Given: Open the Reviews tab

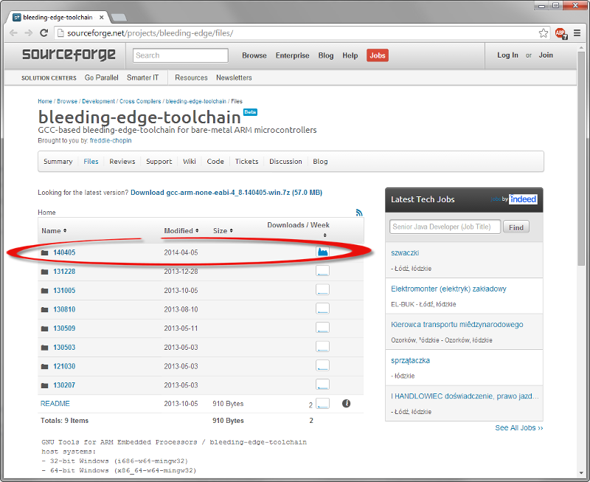Looking at the screenshot, I should [x=122, y=162].
